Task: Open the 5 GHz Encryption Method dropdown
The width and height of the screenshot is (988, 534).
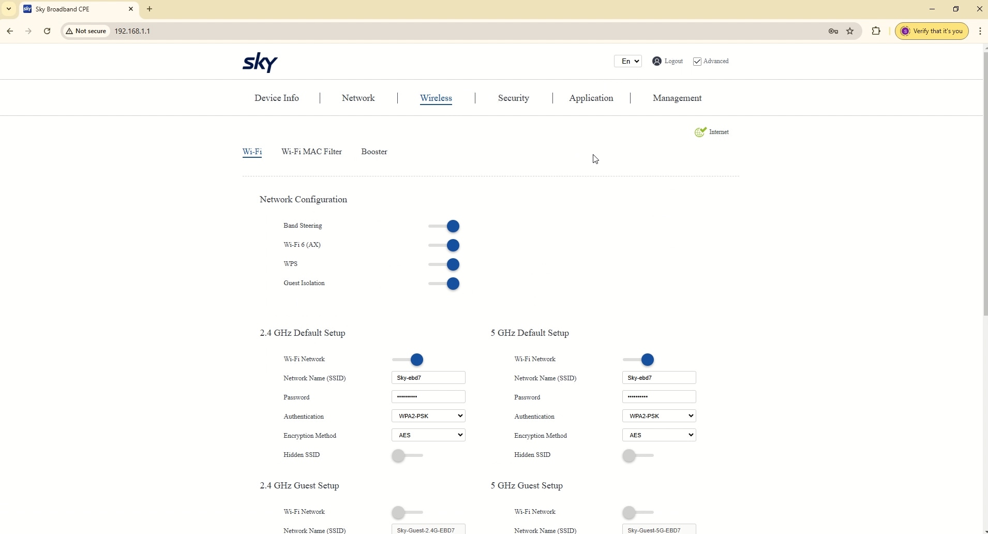Action: pyautogui.click(x=659, y=435)
